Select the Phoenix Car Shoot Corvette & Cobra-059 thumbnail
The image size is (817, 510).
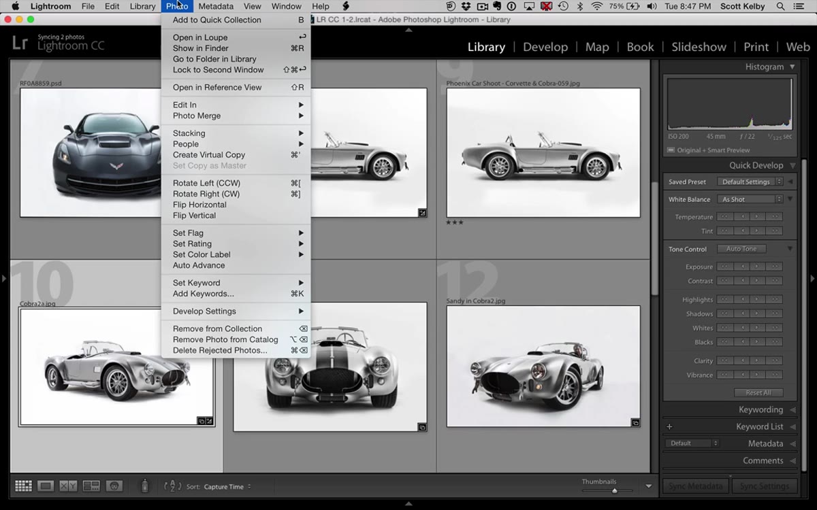(x=543, y=152)
